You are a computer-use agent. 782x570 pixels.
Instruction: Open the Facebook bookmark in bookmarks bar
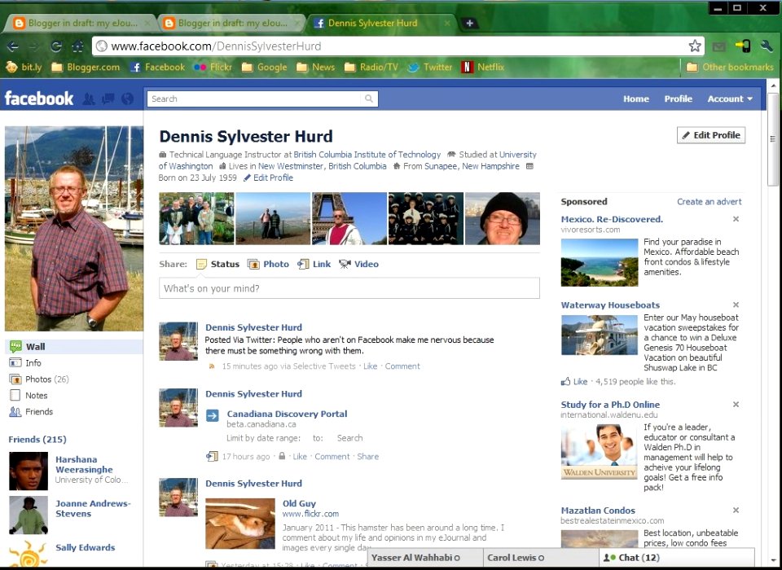point(157,67)
